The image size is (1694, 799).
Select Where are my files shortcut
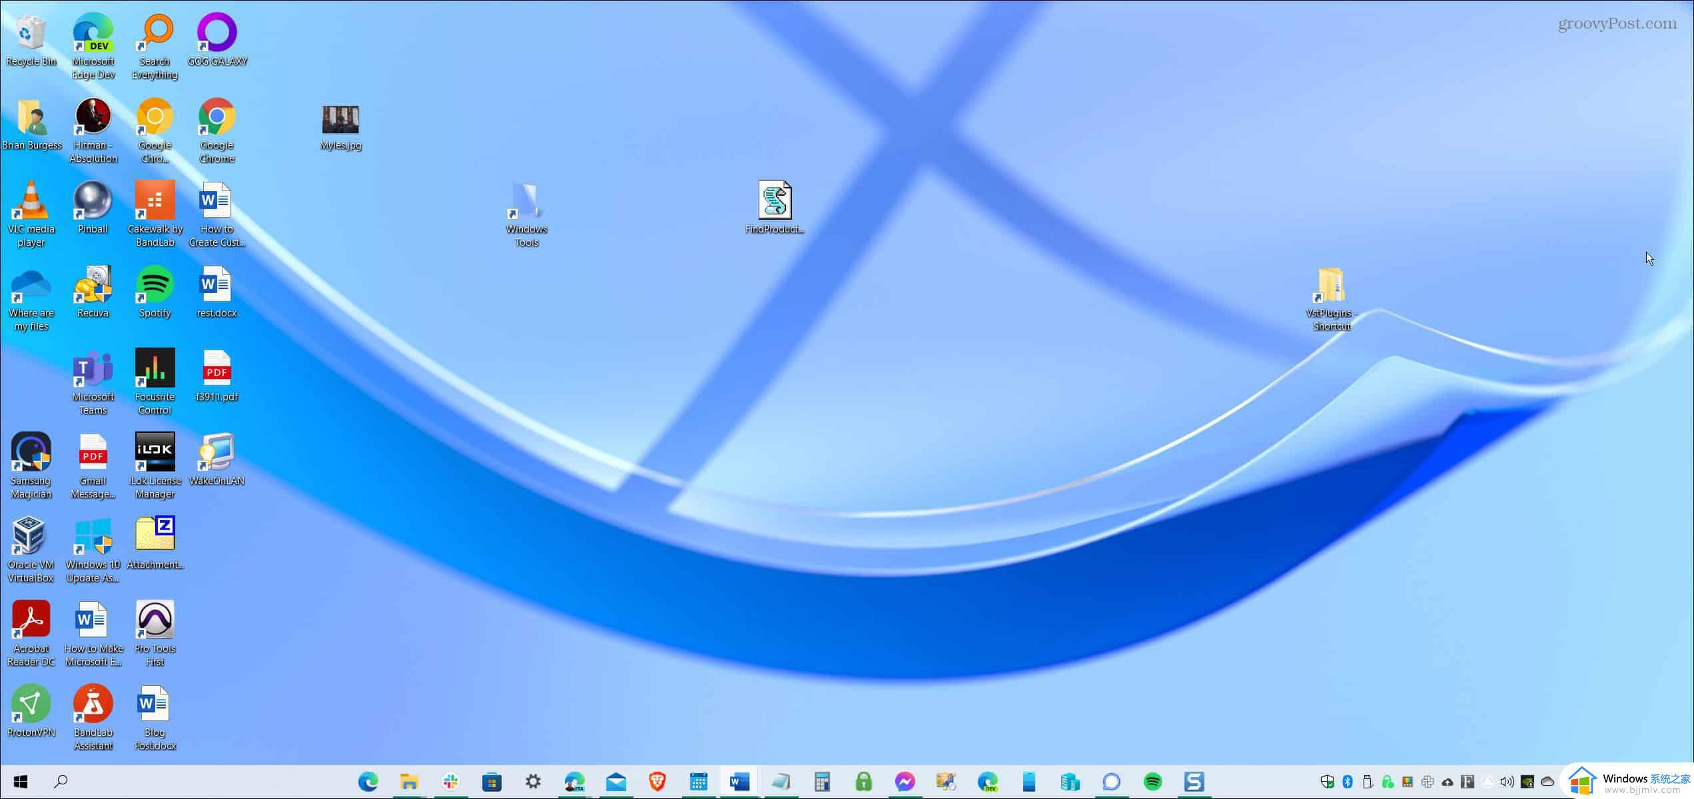(31, 298)
